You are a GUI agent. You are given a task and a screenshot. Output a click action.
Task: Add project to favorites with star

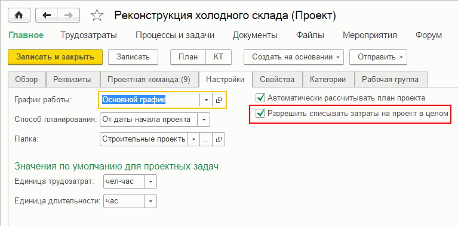point(97,15)
